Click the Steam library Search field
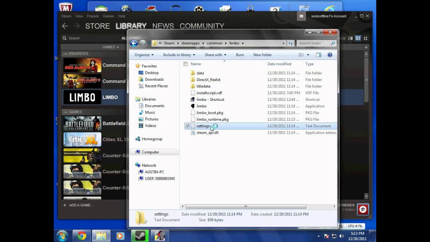This screenshot has width=430, height=242. [91, 38]
